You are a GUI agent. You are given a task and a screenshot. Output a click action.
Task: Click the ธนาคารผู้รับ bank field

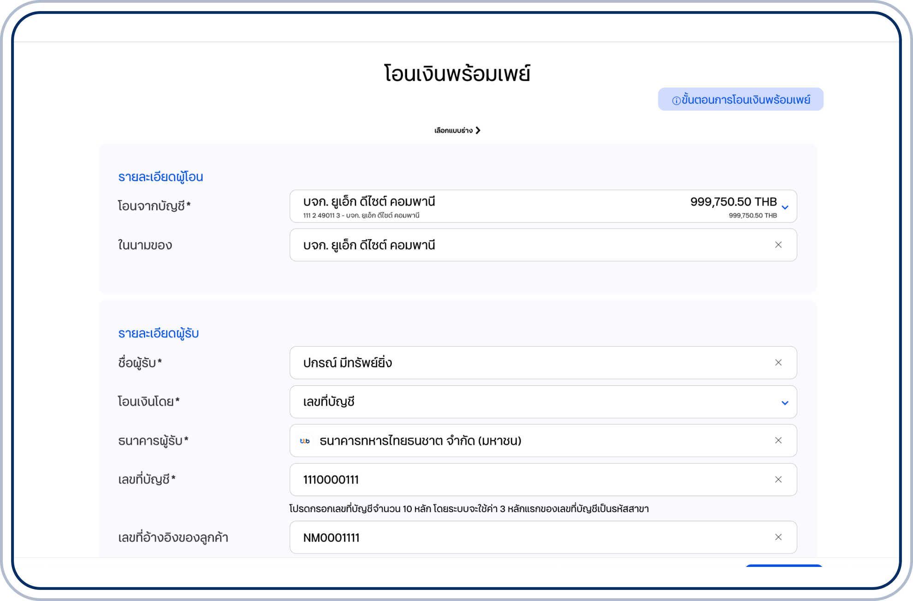[507, 441]
